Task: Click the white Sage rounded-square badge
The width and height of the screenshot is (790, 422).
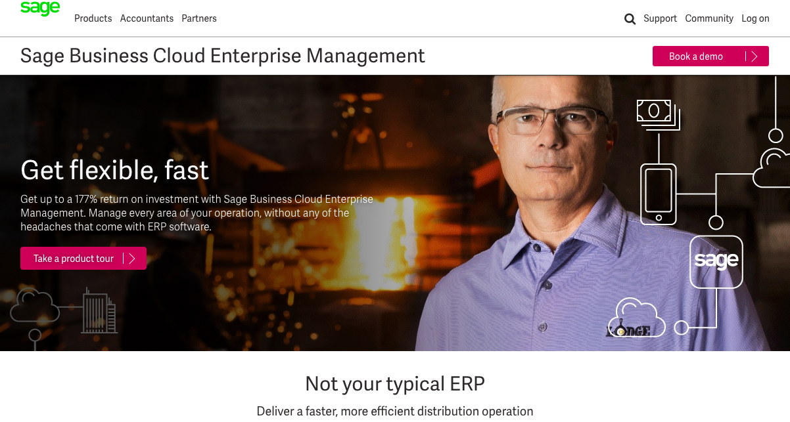Action: (x=716, y=262)
